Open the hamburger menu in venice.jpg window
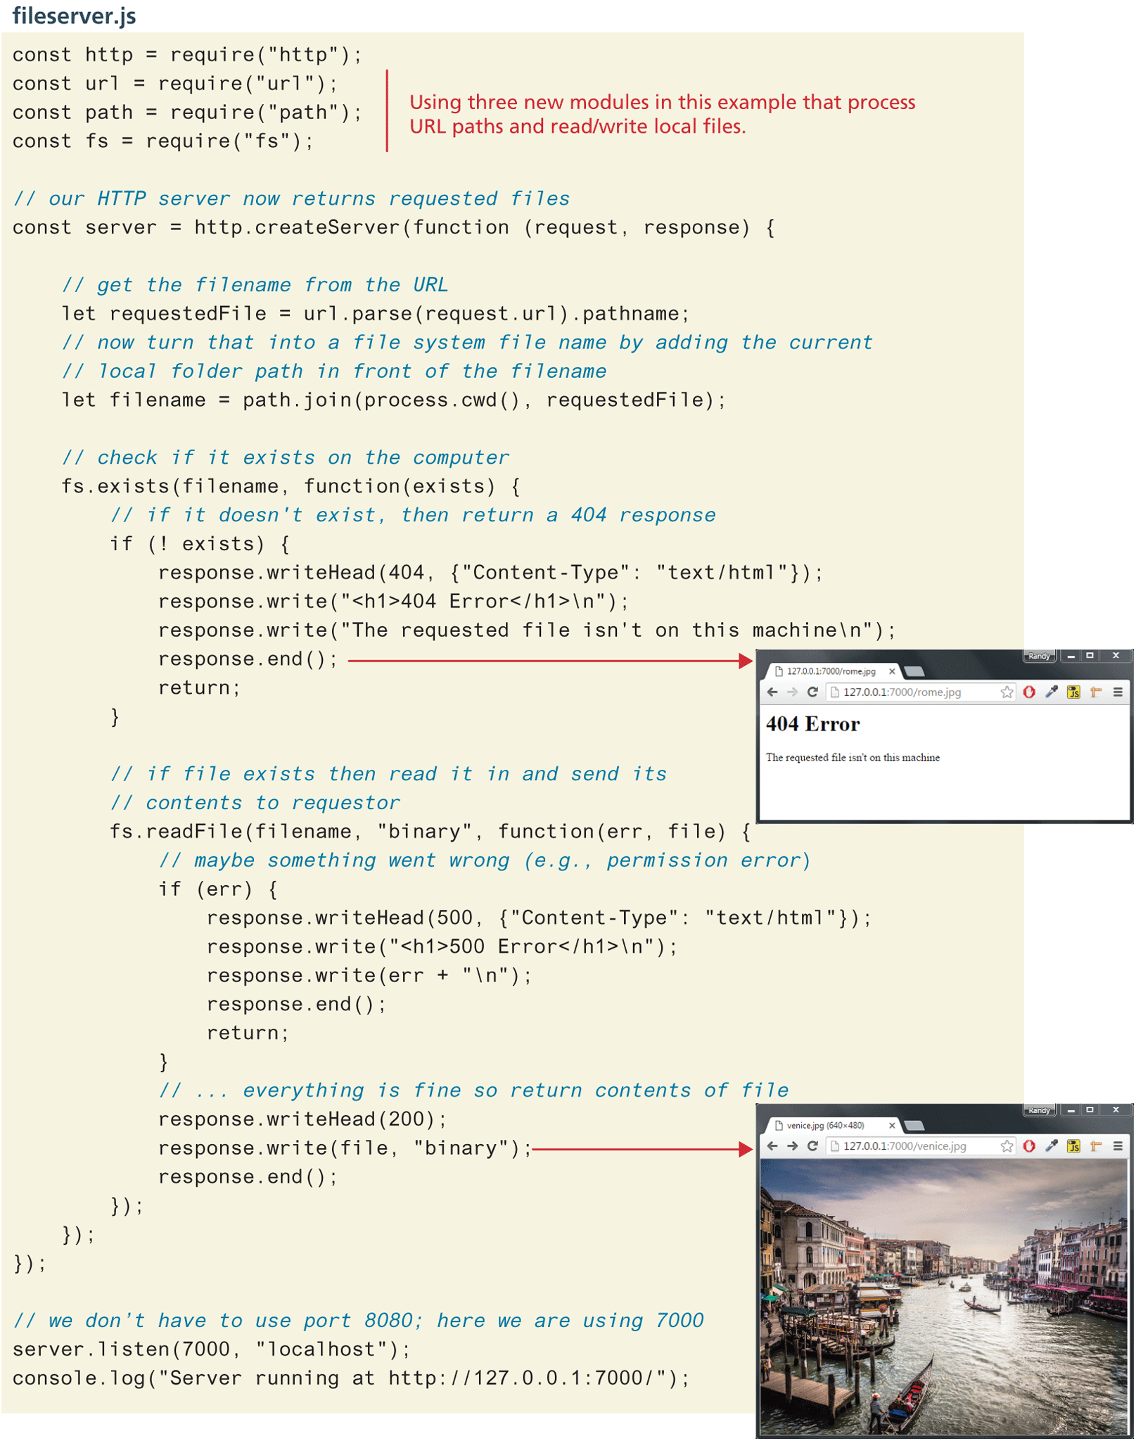Image resolution: width=1136 pixels, height=1441 pixels. click(x=1117, y=1146)
